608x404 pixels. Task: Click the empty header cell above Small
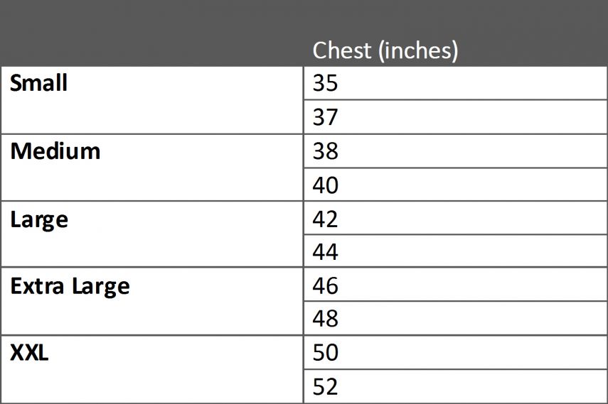tap(151, 33)
